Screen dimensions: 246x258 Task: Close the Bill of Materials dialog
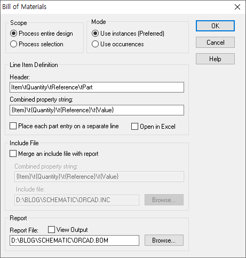(237, 7)
